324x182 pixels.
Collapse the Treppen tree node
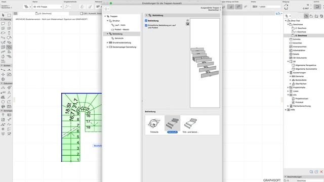pos(105,16)
